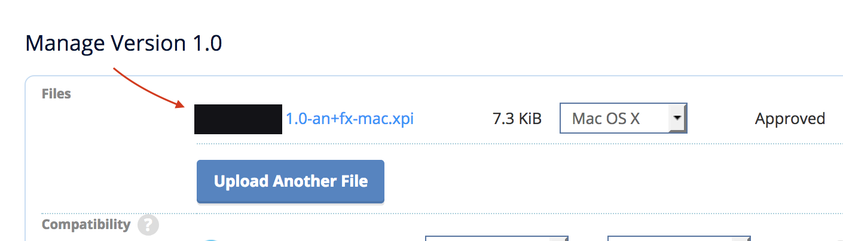Select the Files section label
The width and height of the screenshot is (843, 241).
(56, 94)
